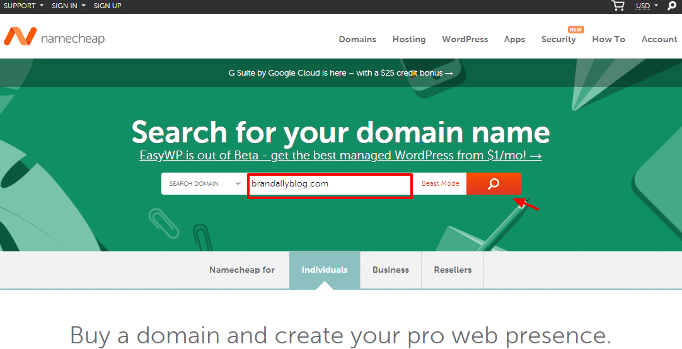
Task: Click the G Suite by Google Cloud banner
Action: [341, 73]
